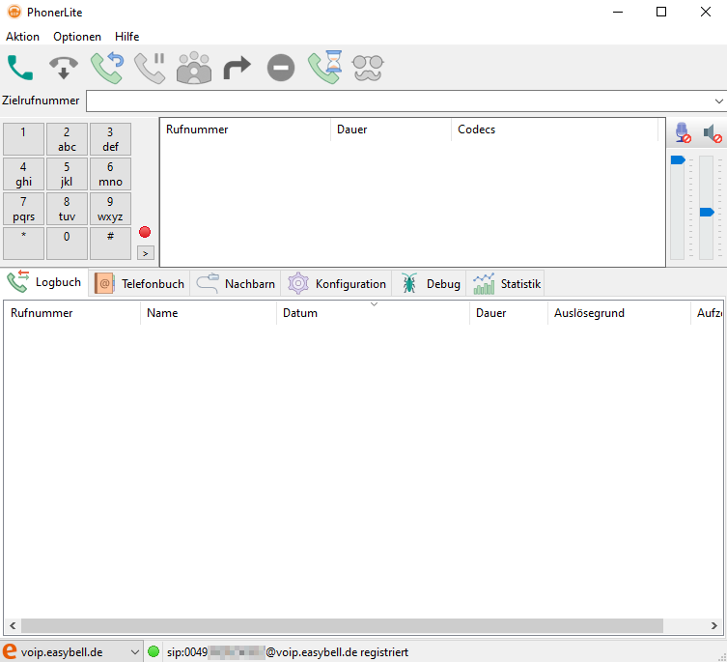Viewport: 727px width, 662px height.
Task: Mute the speaker output
Action: (712, 132)
